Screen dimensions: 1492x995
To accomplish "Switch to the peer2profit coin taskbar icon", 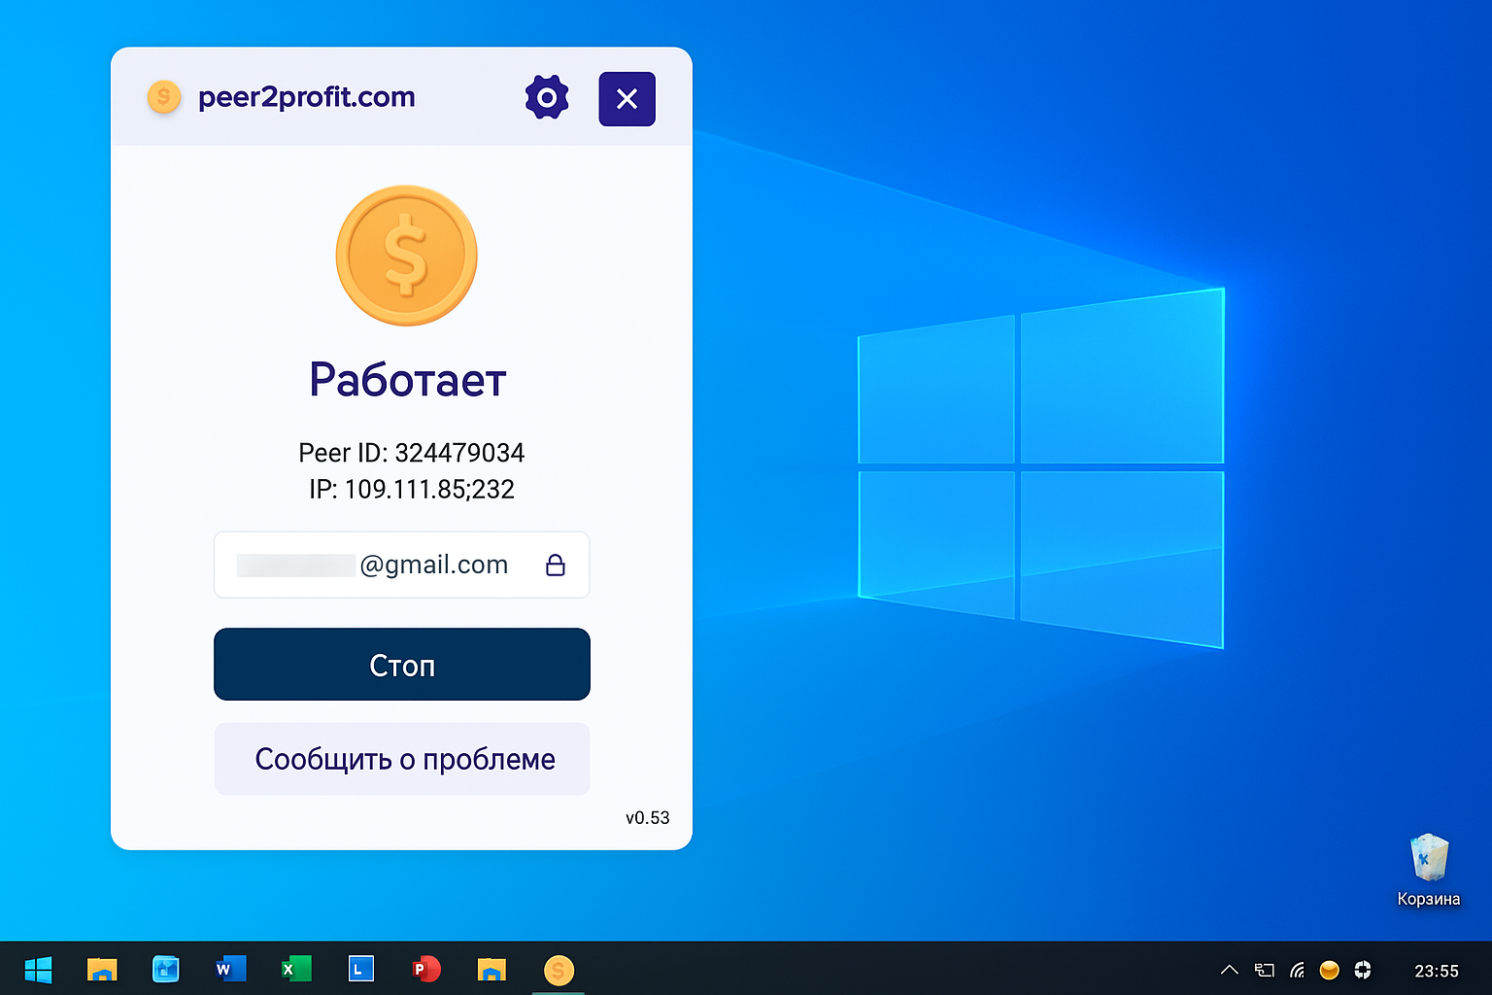I will click(559, 970).
